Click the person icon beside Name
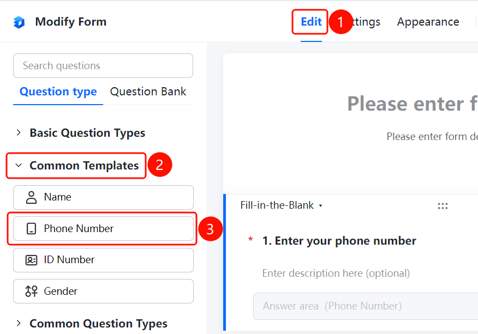Image resolution: width=478 pixels, height=334 pixels. (31, 197)
